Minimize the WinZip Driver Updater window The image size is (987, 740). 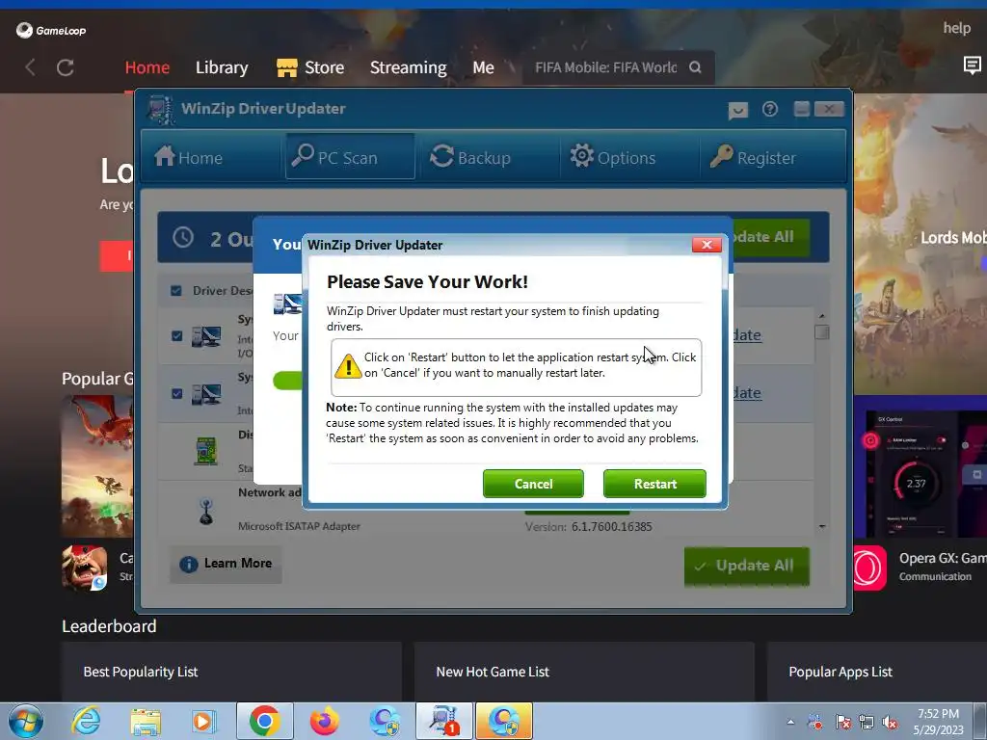pyautogui.click(x=801, y=109)
